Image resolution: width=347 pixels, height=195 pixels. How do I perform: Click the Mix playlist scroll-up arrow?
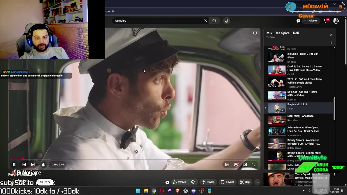[334, 48]
